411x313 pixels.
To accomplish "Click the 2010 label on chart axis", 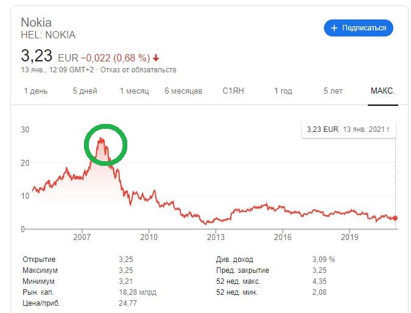I will pos(149,238).
